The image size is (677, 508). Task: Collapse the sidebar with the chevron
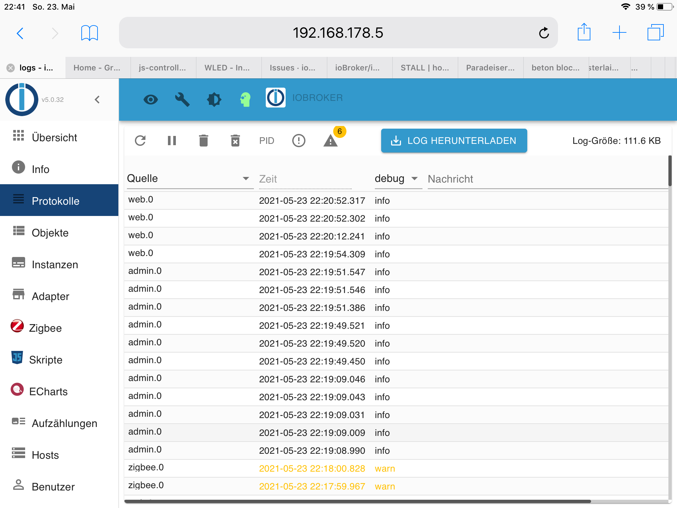pyautogui.click(x=97, y=99)
